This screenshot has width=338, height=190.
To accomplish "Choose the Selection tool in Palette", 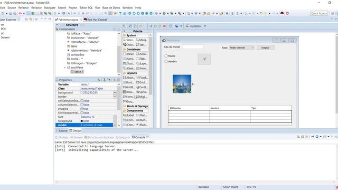I will coord(129,40).
